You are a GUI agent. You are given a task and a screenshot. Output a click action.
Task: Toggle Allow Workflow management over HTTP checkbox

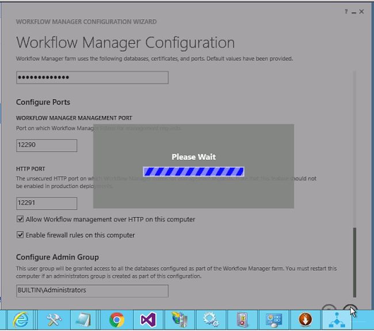point(20,219)
